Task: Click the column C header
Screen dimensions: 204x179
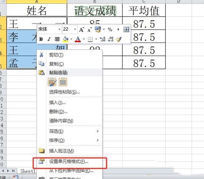Action: click(144, 2)
